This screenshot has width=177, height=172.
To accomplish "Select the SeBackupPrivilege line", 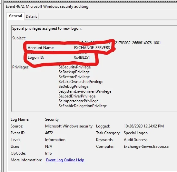I will (x=74, y=72).
